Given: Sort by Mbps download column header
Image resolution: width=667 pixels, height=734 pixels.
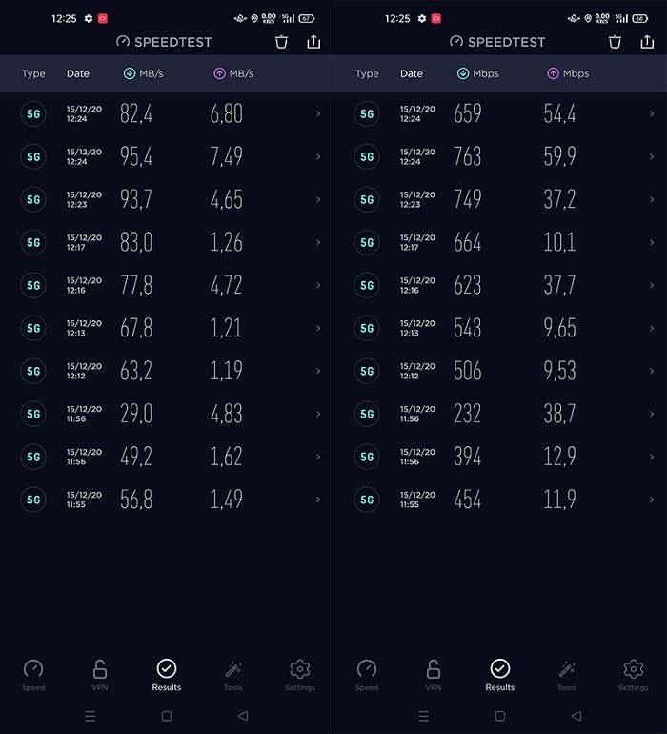Looking at the screenshot, I should (x=478, y=73).
